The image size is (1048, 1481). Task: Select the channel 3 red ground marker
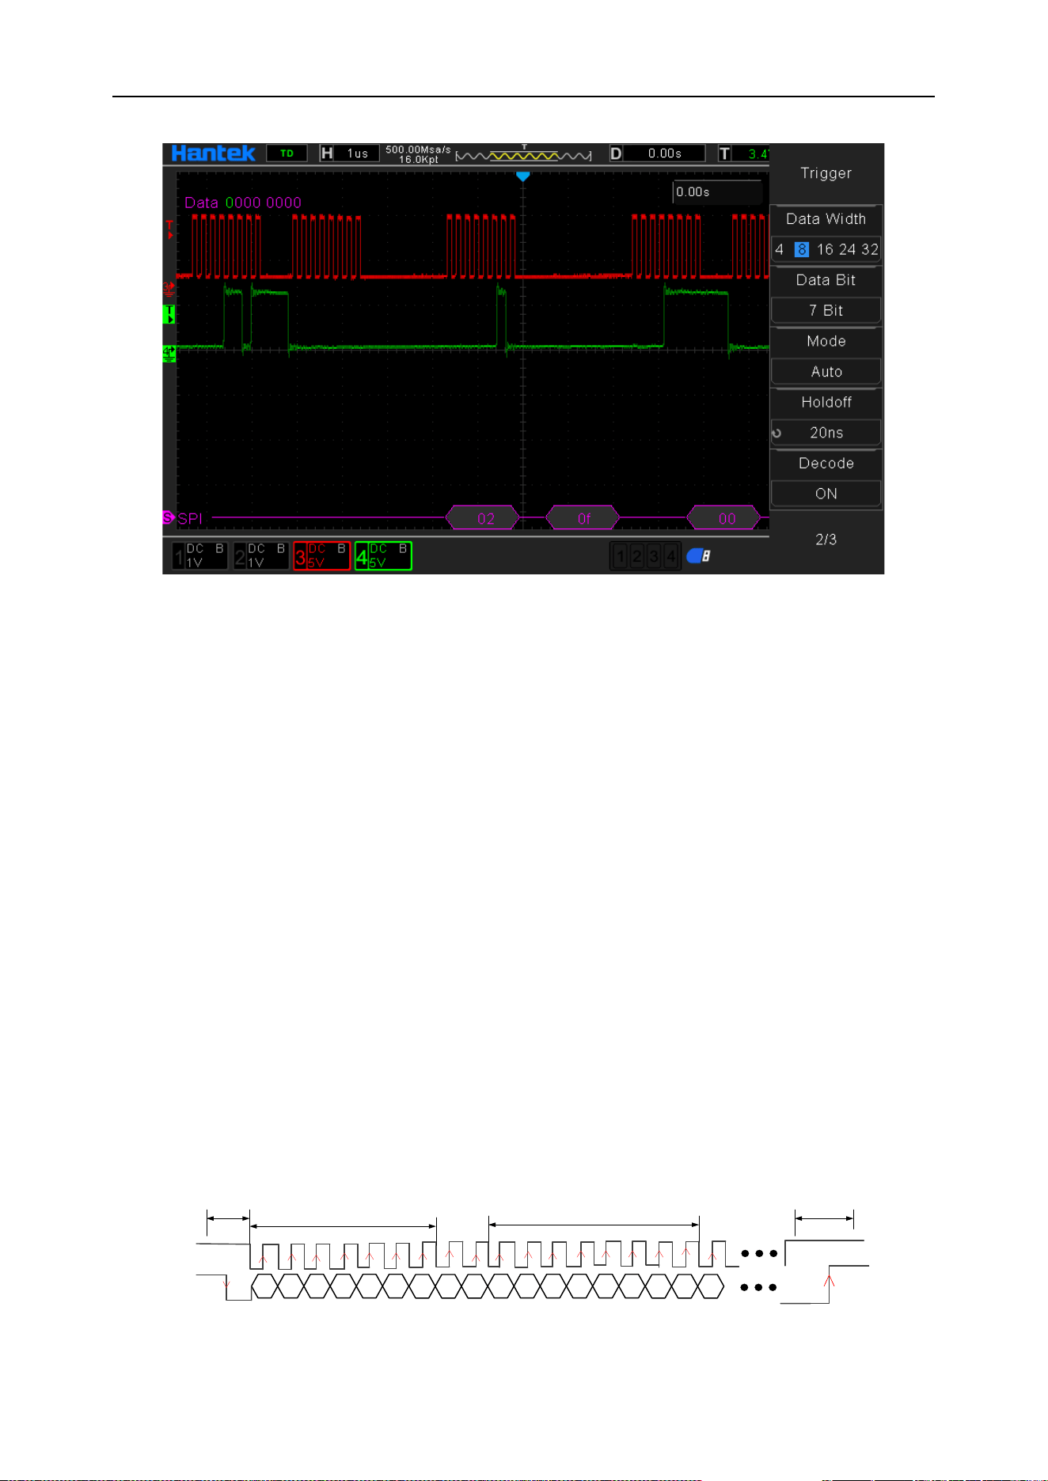(x=169, y=289)
